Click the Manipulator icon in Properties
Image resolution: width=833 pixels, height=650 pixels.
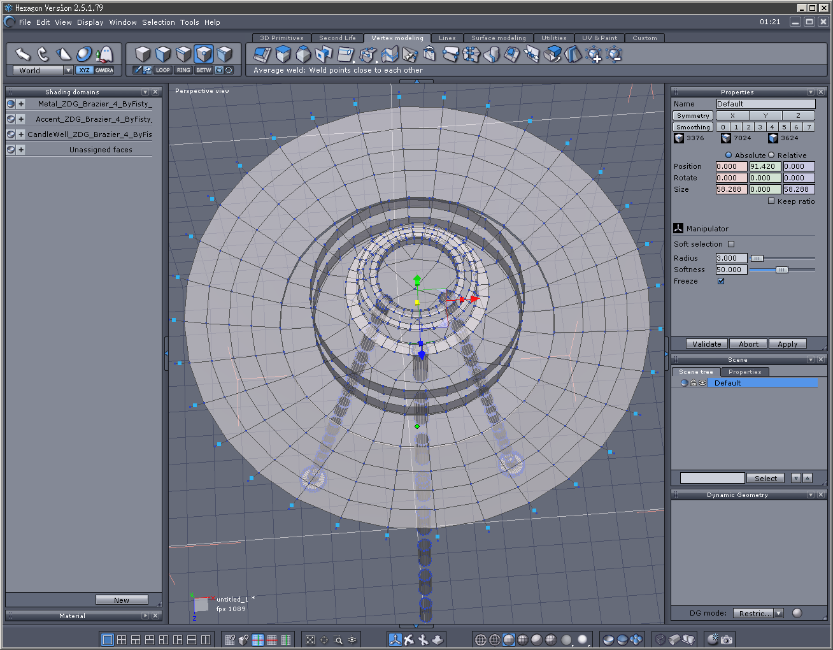(x=678, y=228)
